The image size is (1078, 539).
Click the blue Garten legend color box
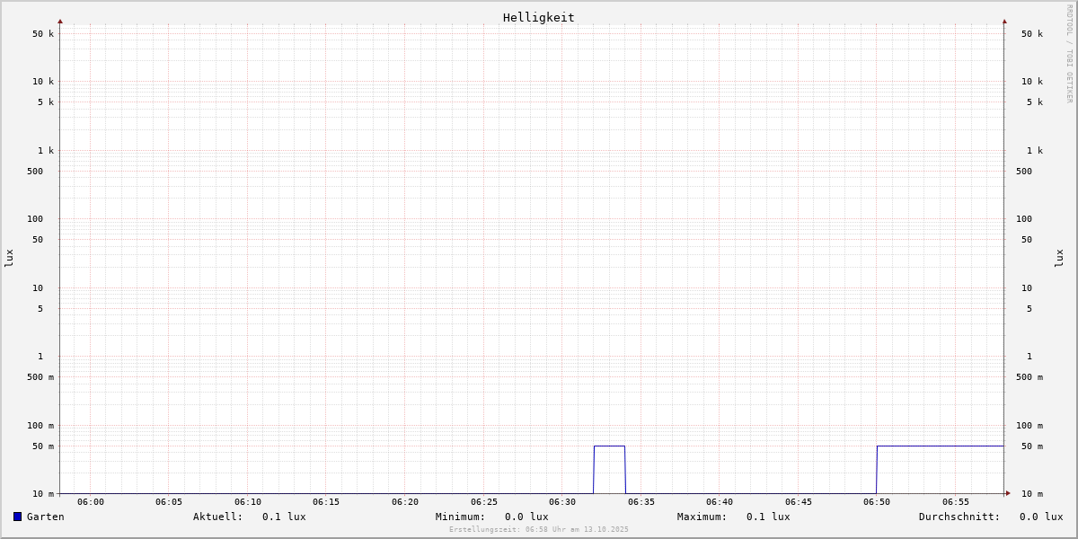pos(17,517)
